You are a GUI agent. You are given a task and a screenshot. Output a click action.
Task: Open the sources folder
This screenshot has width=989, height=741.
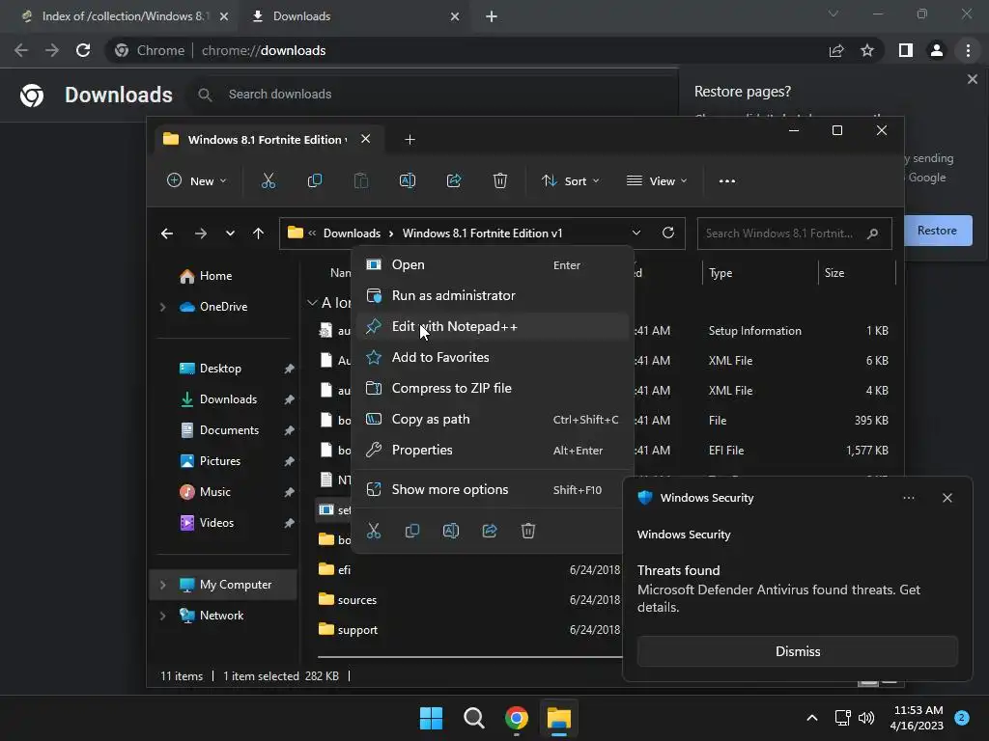(356, 600)
